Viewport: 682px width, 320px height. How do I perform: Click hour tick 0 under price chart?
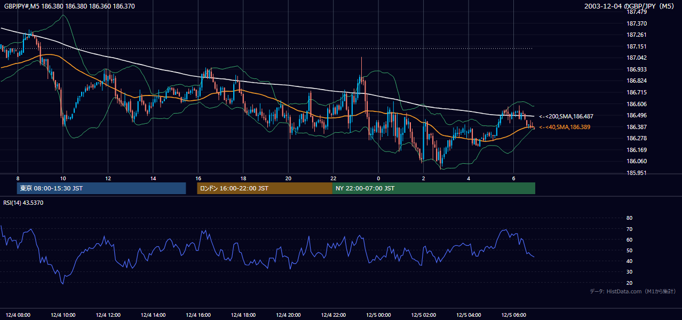(x=379, y=178)
